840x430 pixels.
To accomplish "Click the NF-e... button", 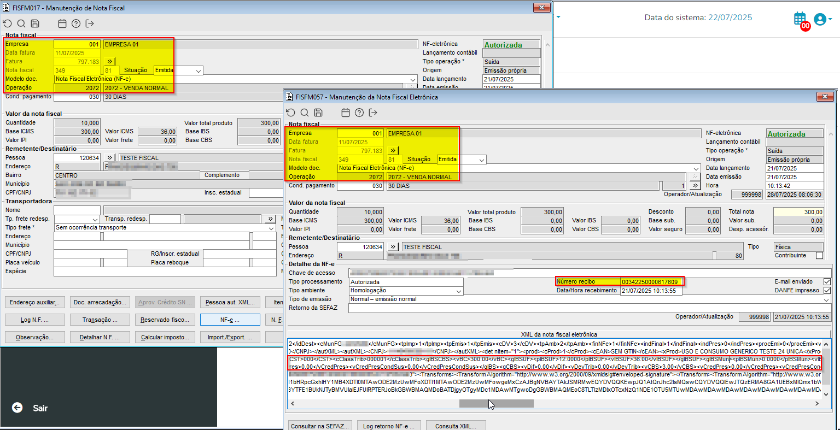I will (230, 320).
